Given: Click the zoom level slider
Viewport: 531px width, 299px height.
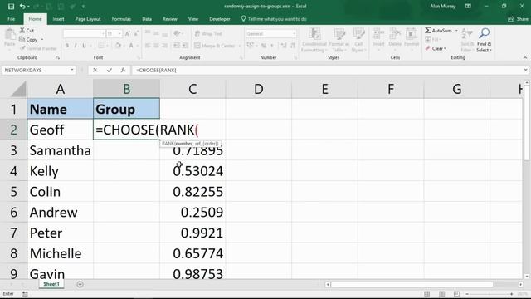Looking at the screenshot, I should [490, 294].
